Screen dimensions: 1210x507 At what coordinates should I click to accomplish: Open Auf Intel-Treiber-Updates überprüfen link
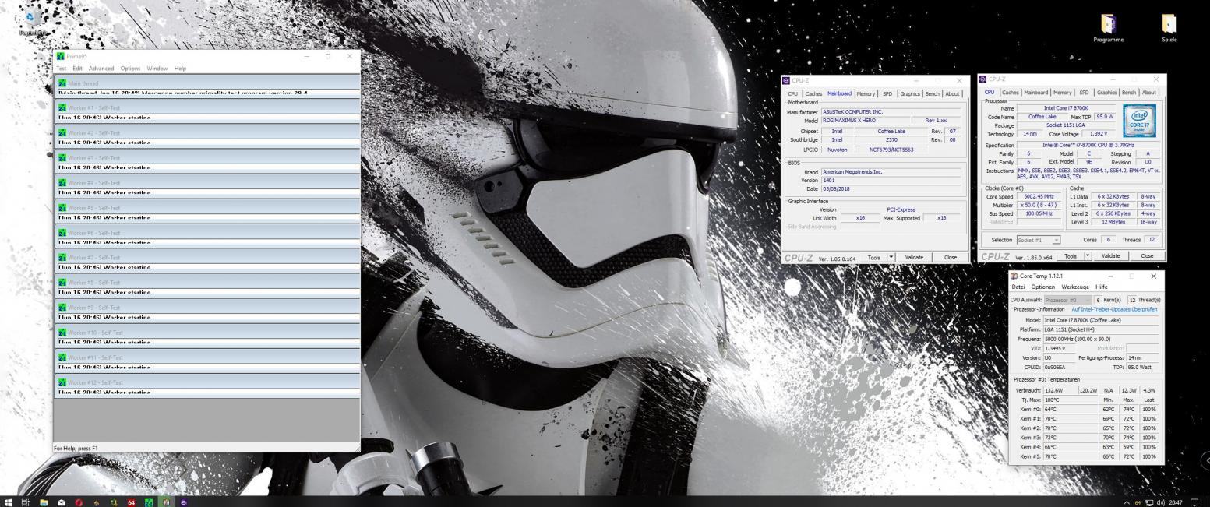tap(1114, 309)
